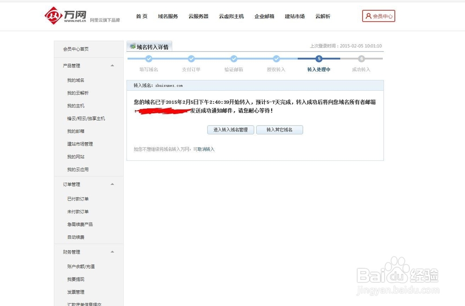Open 域名服务 in the top navigation

[x=168, y=16]
